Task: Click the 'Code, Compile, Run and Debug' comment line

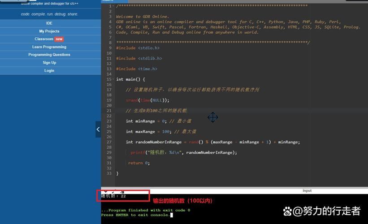Action: [187, 32]
